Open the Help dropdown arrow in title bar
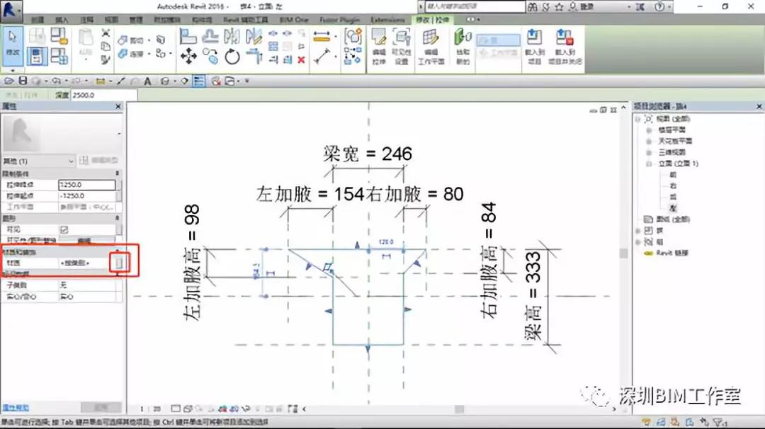The image size is (765, 429). 669,7
